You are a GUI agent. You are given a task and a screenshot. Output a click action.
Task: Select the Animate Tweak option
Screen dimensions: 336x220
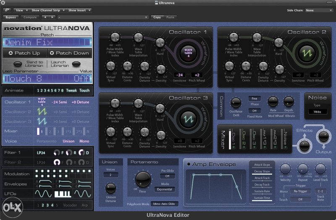[x=71, y=90]
